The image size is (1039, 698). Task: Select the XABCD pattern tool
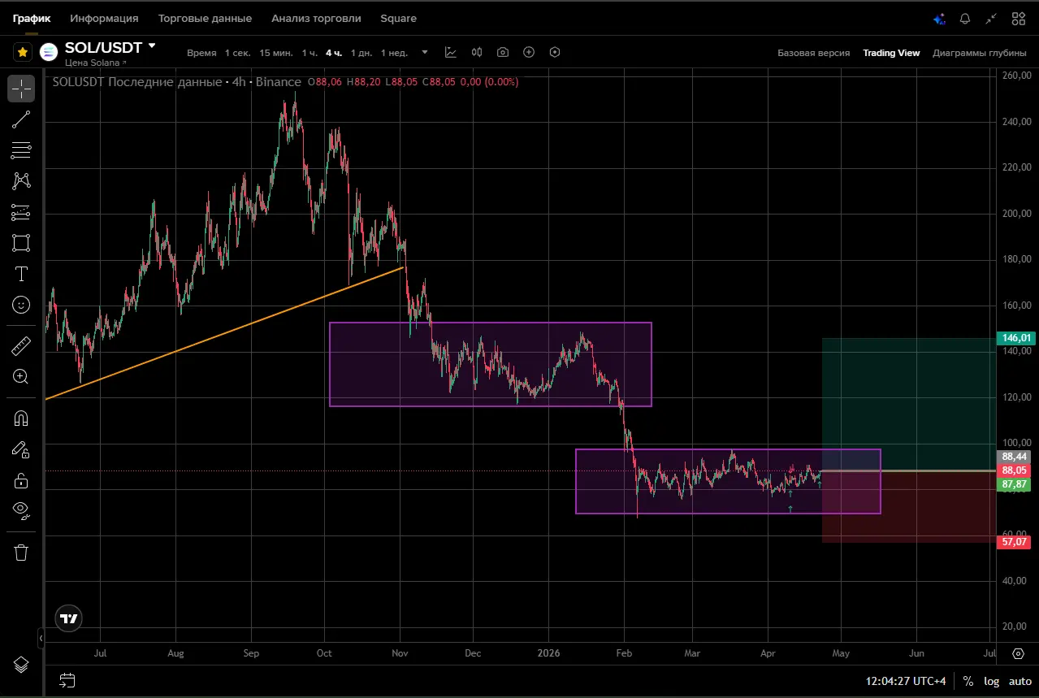point(21,181)
